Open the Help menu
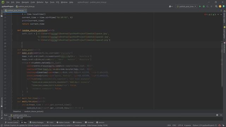Image resolution: width=226 pixels, height=127 pixels. click(71, 2)
